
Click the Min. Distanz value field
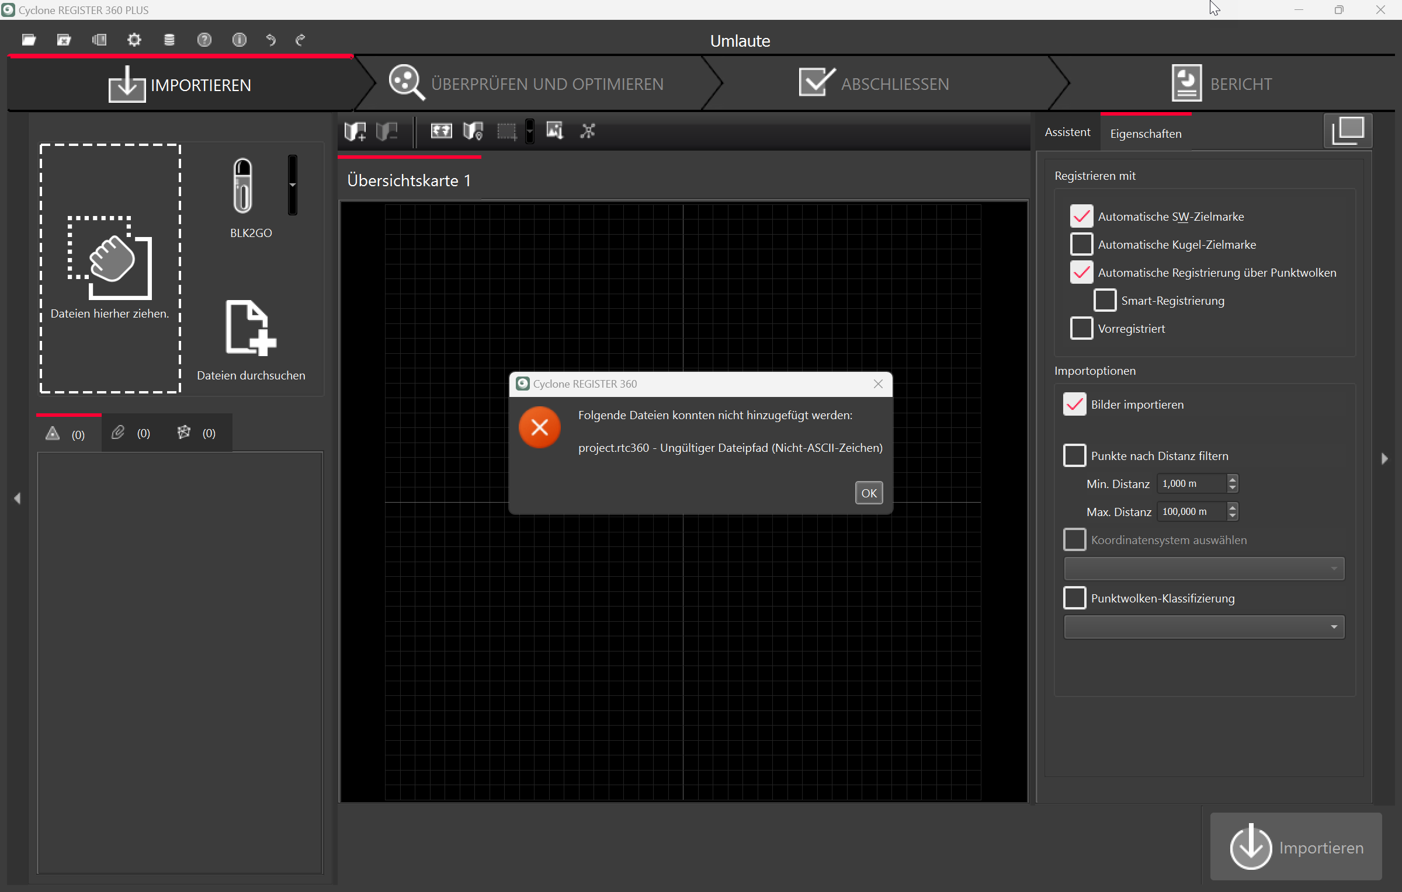pyautogui.click(x=1192, y=483)
